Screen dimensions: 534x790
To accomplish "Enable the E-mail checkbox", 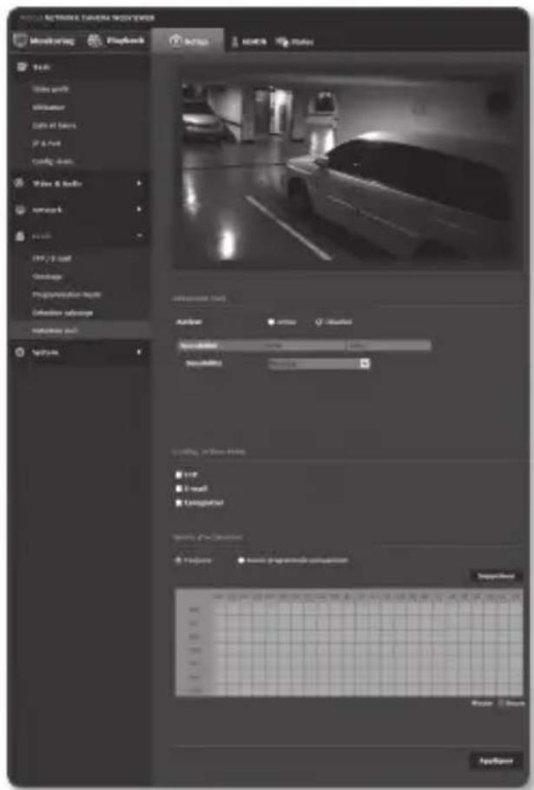I will [x=178, y=488].
